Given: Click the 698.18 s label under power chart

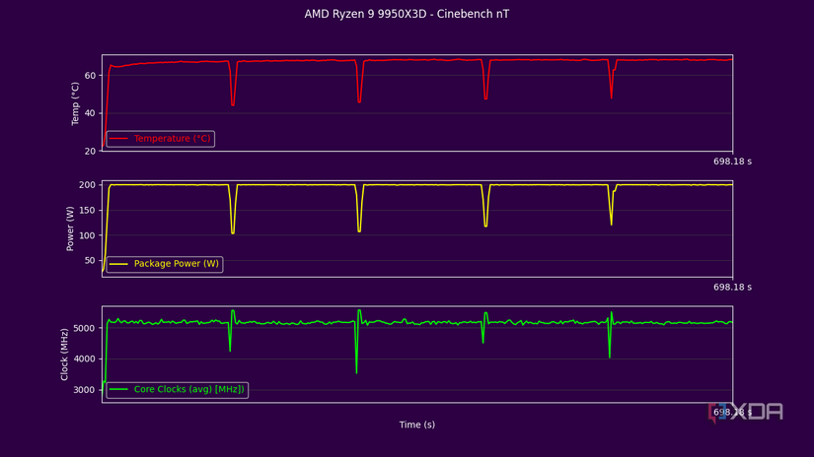Looking at the screenshot, I should (x=732, y=287).
